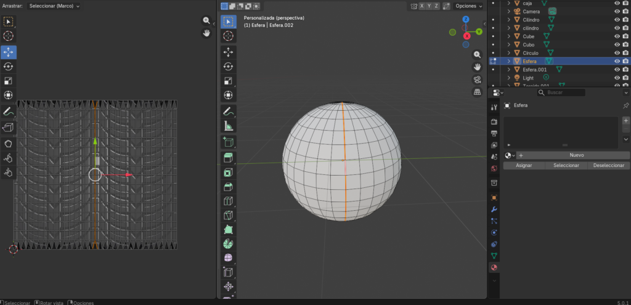The image size is (631, 305).
Task: Expand the Camera item in outliner
Action: (x=509, y=11)
